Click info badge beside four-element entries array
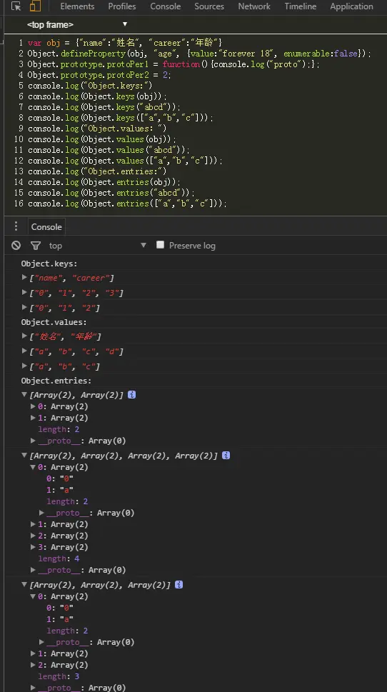 (226, 455)
